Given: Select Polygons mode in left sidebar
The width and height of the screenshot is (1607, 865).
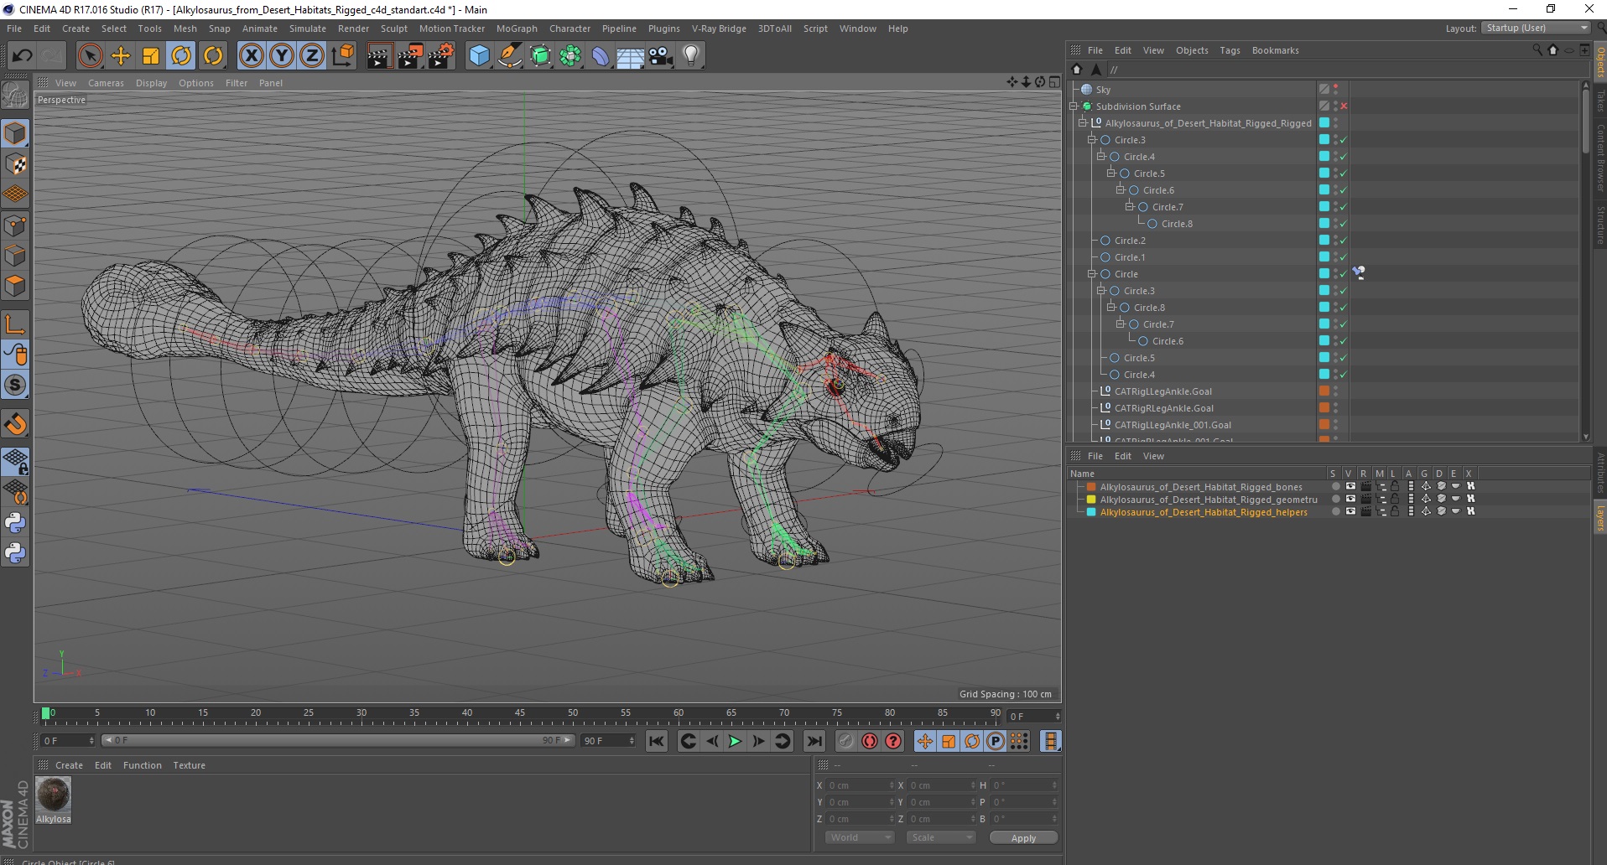Looking at the screenshot, I should click(15, 286).
